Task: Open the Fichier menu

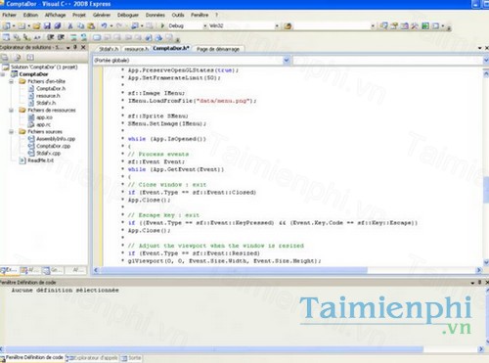Action: click(9, 15)
